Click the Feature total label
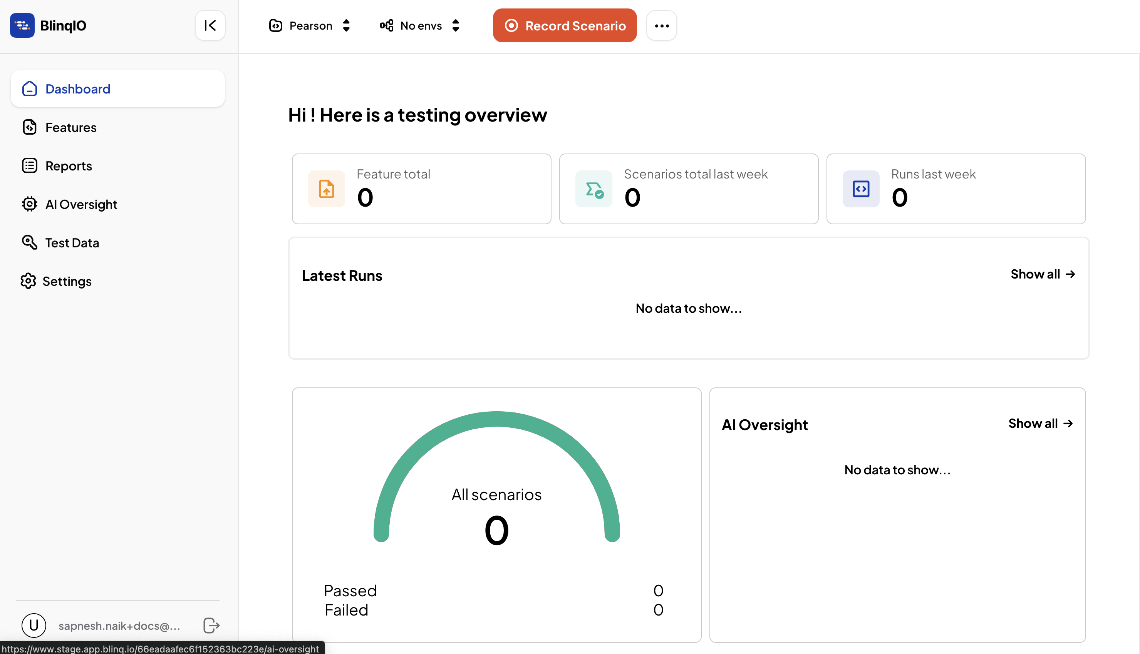Image resolution: width=1140 pixels, height=654 pixels. click(x=393, y=174)
